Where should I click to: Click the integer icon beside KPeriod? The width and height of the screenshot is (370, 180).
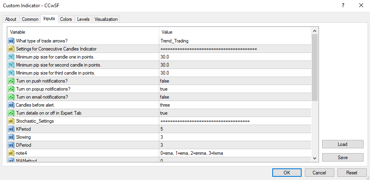click(11, 129)
